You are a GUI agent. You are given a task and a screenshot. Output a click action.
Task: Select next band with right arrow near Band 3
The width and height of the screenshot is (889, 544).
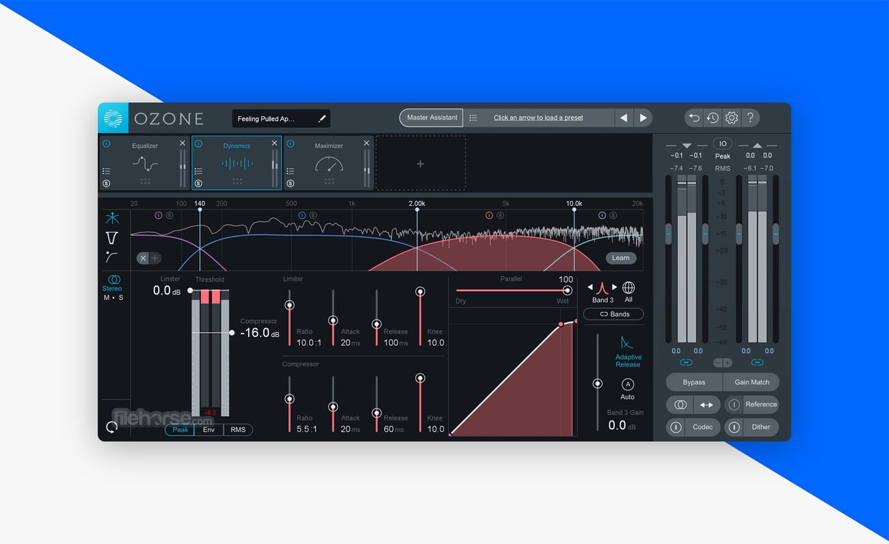(614, 287)
